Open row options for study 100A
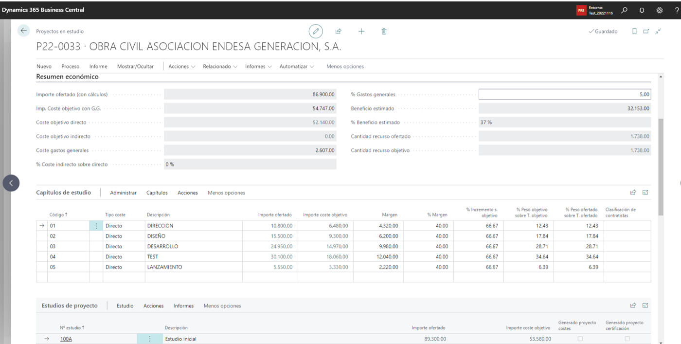The image size is (681, 344). coord(150,339)
